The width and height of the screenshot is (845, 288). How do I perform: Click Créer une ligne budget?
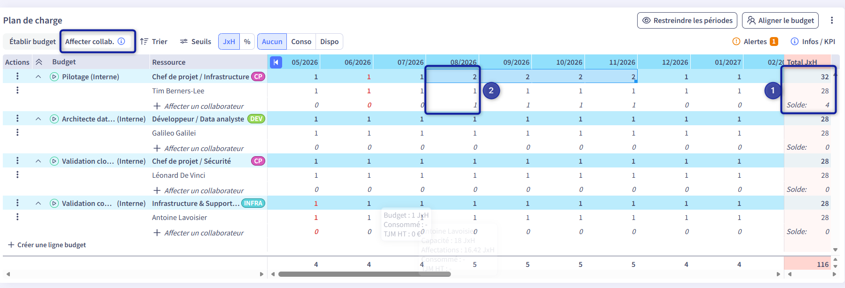click(x=47, y=245)
